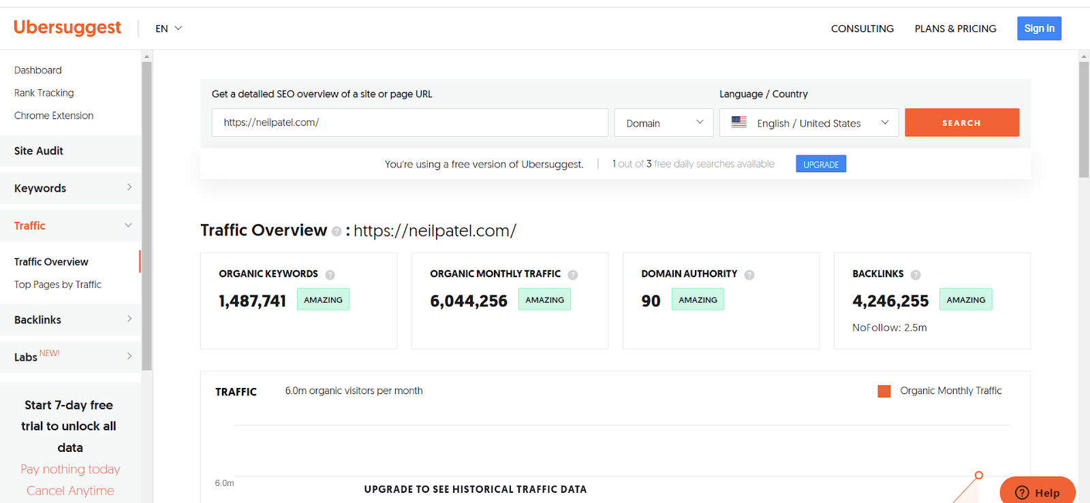Click UPGRADE TO SEE HISTORICAL TRAFFIC DATA
This screenshot has width=1090, height=503.
476,489
